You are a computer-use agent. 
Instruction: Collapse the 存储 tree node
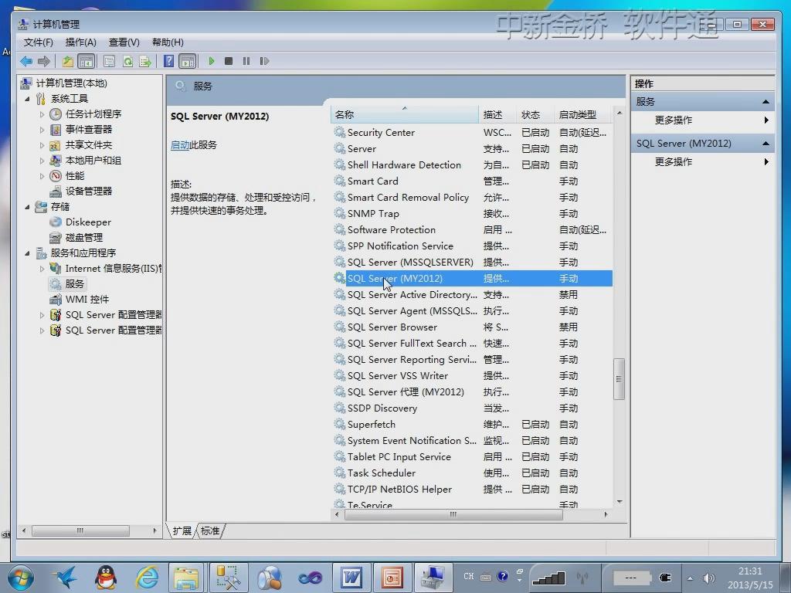27,207
